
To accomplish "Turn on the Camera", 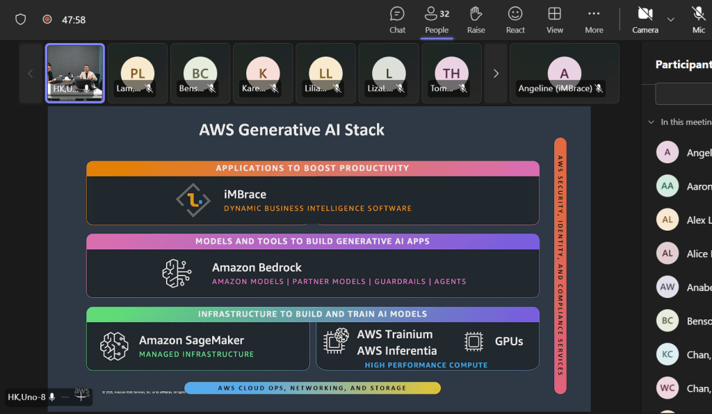I will (x=645, y=19).
